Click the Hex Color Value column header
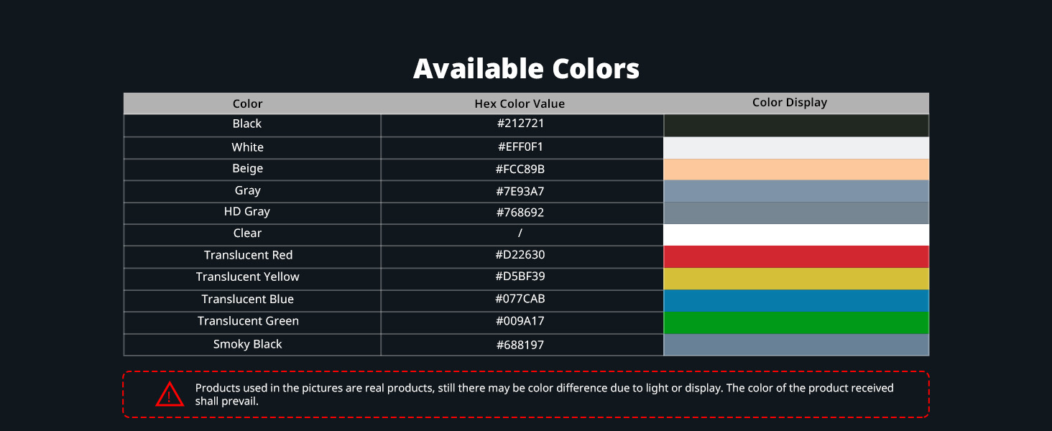 click(x=520, y=103)
